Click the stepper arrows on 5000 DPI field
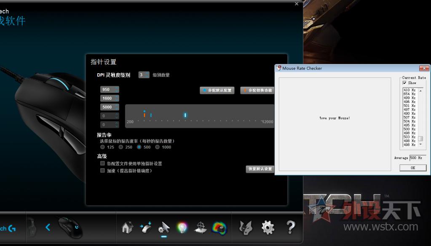431x246 pixels. (117, 107)
